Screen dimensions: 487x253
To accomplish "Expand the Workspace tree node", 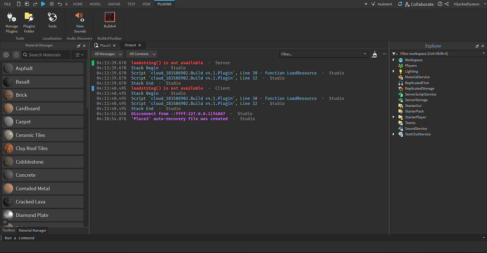I will (x=394, y=60).
